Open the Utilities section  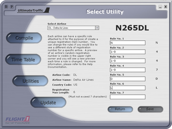(x=30, y=81)
